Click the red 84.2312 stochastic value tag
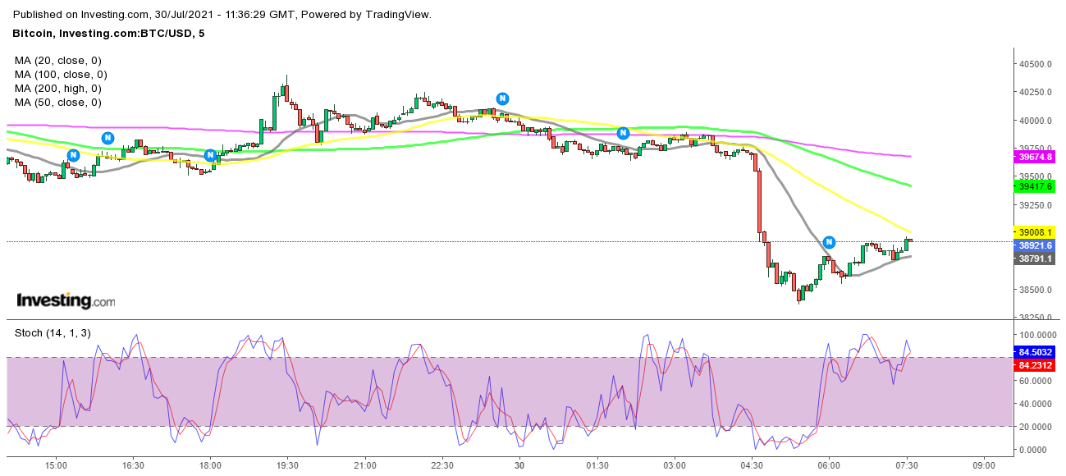 [1035, 367]
